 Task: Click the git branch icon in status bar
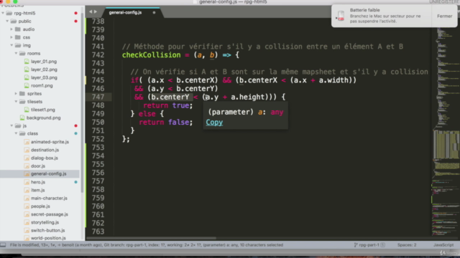[x=356, y=245]
